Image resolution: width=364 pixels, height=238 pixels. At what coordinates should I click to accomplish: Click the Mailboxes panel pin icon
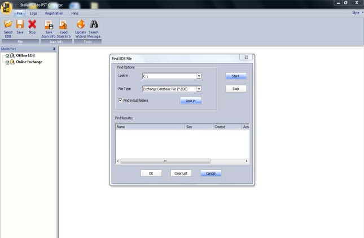pyautogui.click(x=54, y=49)
